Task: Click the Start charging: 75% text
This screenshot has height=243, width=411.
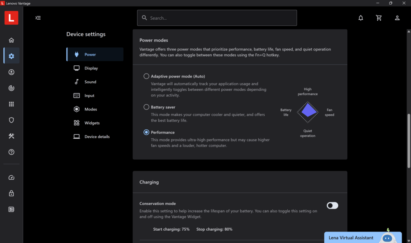Action: 171,229
